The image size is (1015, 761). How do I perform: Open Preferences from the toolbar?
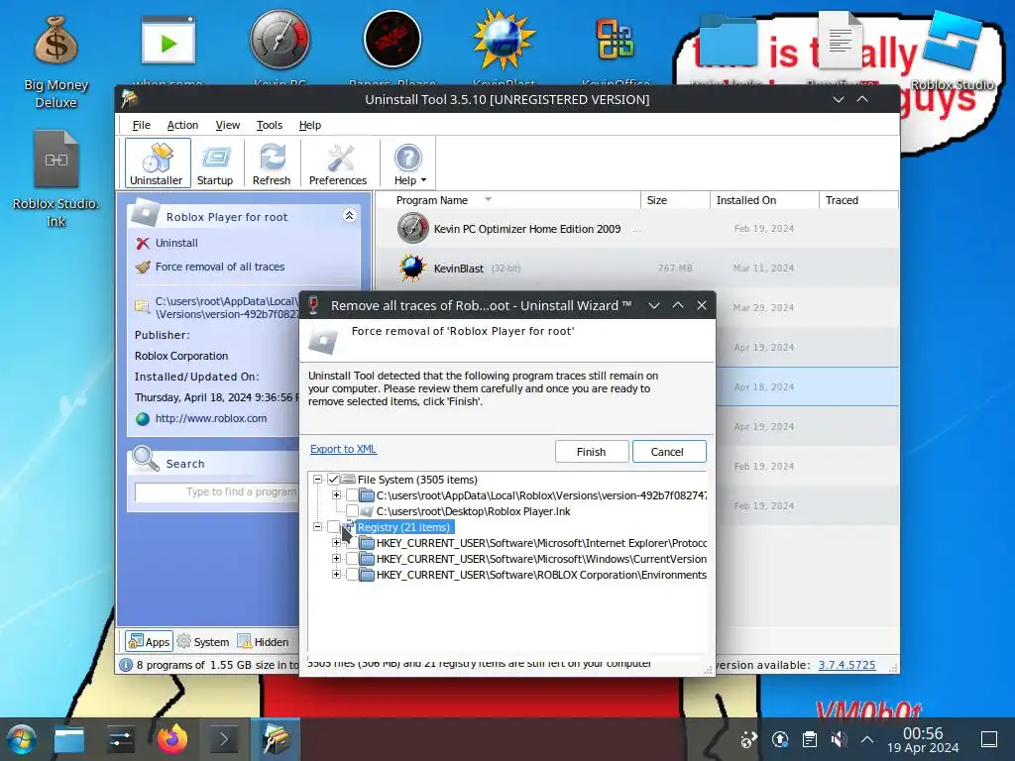338,163
